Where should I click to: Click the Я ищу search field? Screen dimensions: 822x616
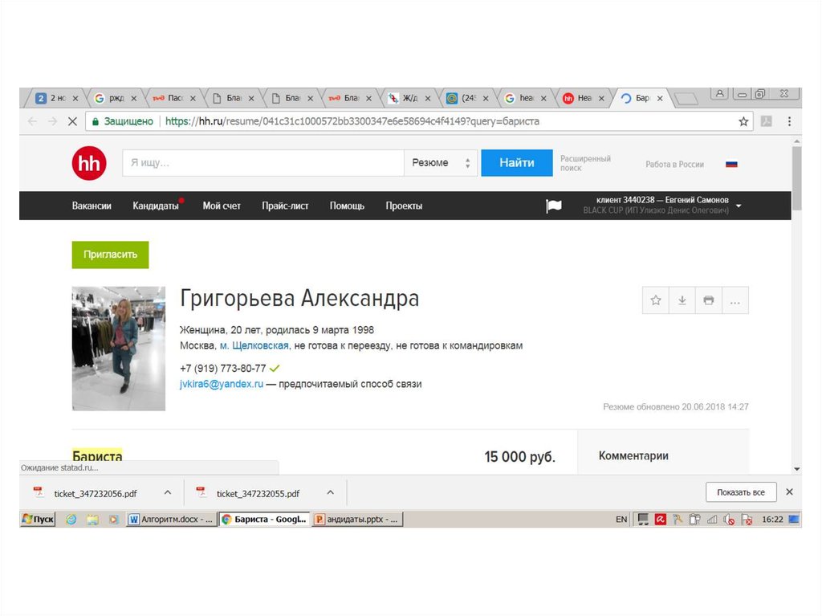pyautogui.click(x=262, y=163)
